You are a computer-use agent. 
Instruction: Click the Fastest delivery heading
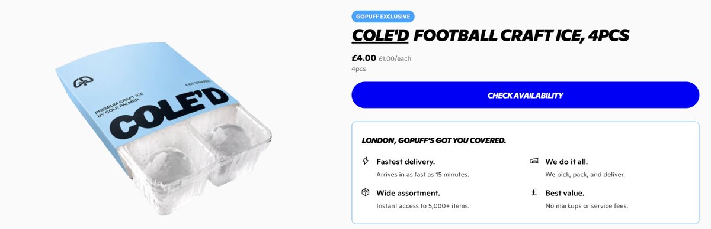point(406,161)
